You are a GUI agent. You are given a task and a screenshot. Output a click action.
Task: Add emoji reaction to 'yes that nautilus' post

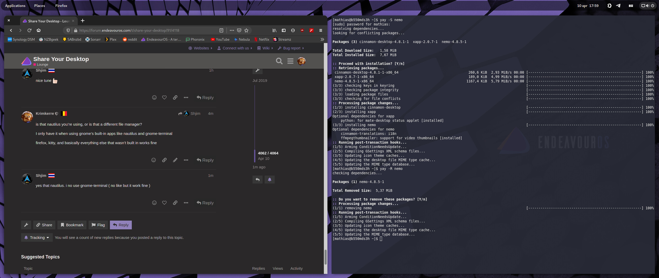[x=154, y=203]
